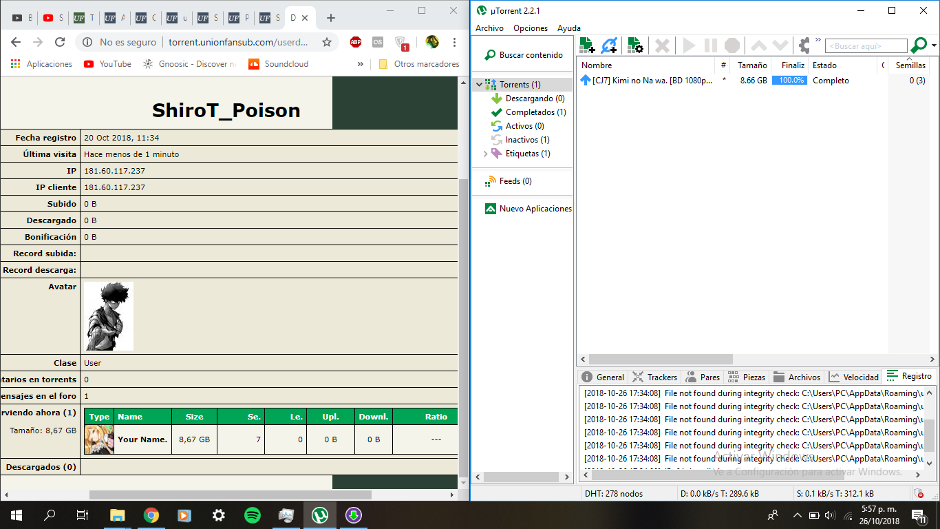
Task: Open Spotify from the taskbar
Action: pos(253,515)
